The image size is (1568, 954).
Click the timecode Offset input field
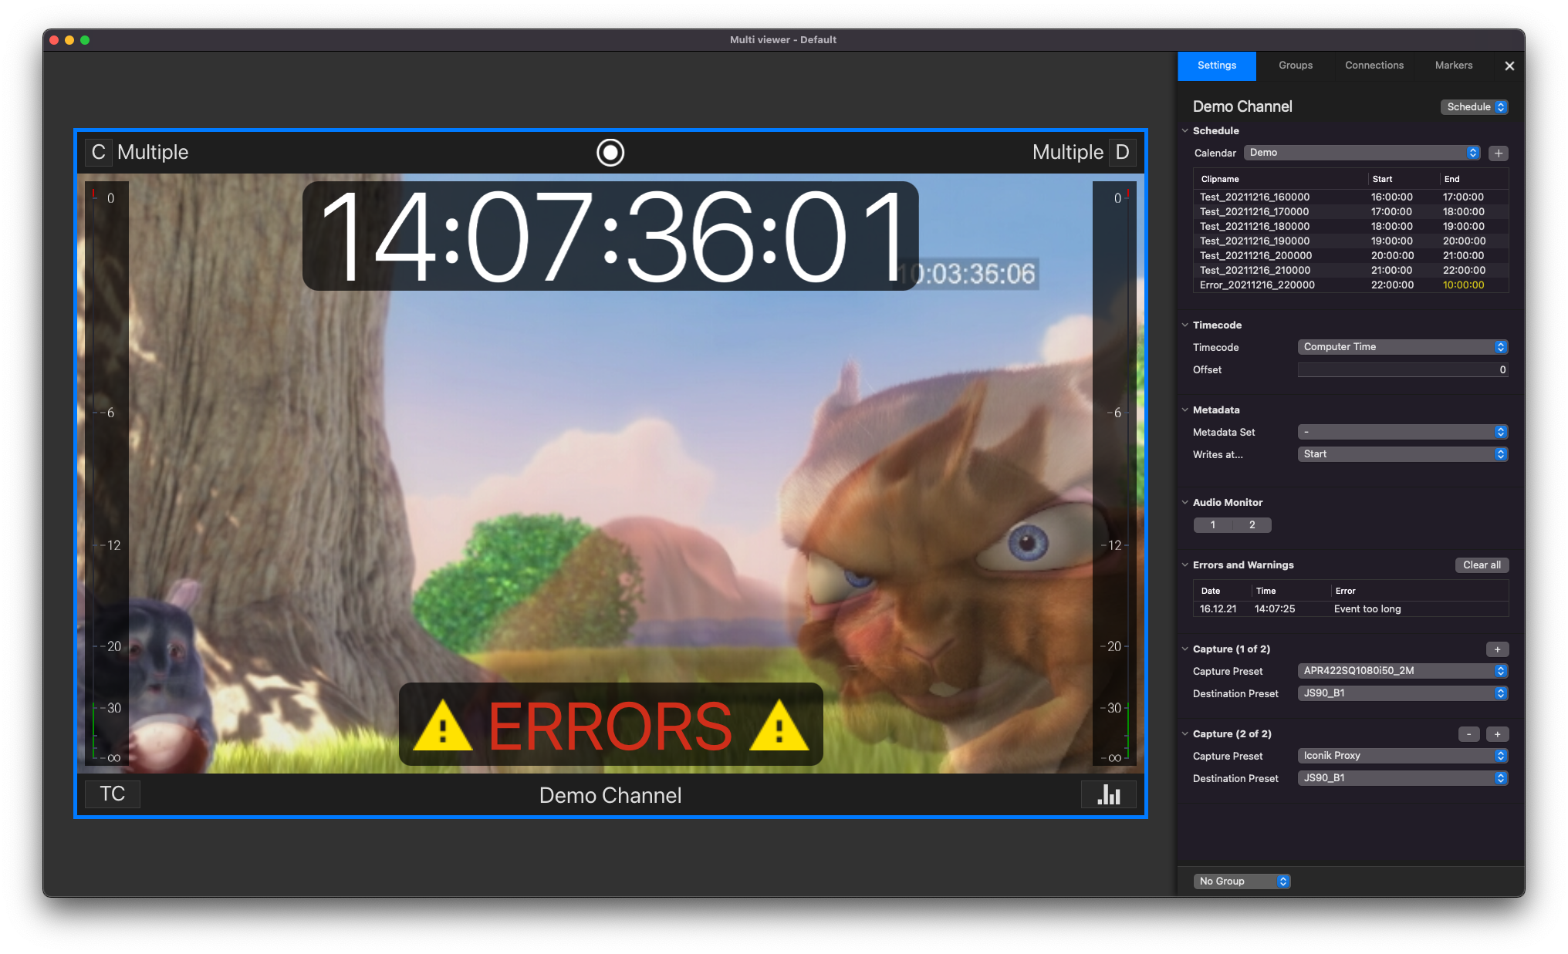(1403, 370)
